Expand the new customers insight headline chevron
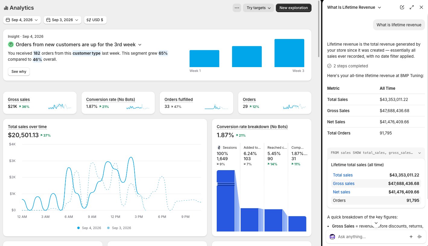Screen dimensions: 428x246 [x=140, y=45]
